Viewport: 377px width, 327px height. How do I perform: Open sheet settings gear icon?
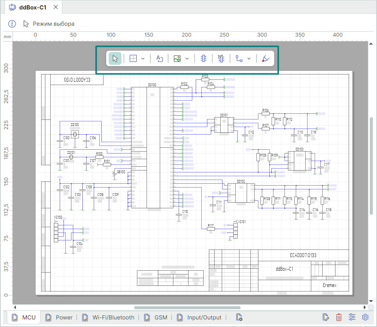pos(365,317)
